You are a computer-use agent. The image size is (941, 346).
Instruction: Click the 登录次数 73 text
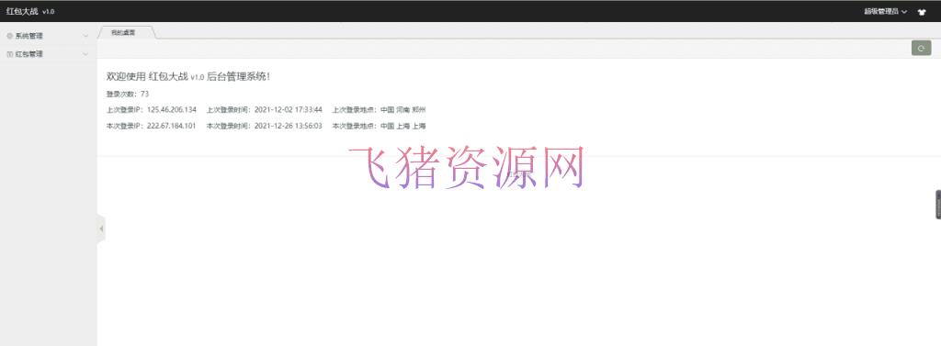click(x=128, y=95)
